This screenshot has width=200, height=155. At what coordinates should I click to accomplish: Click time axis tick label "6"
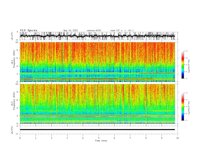(x=114, y=138)
